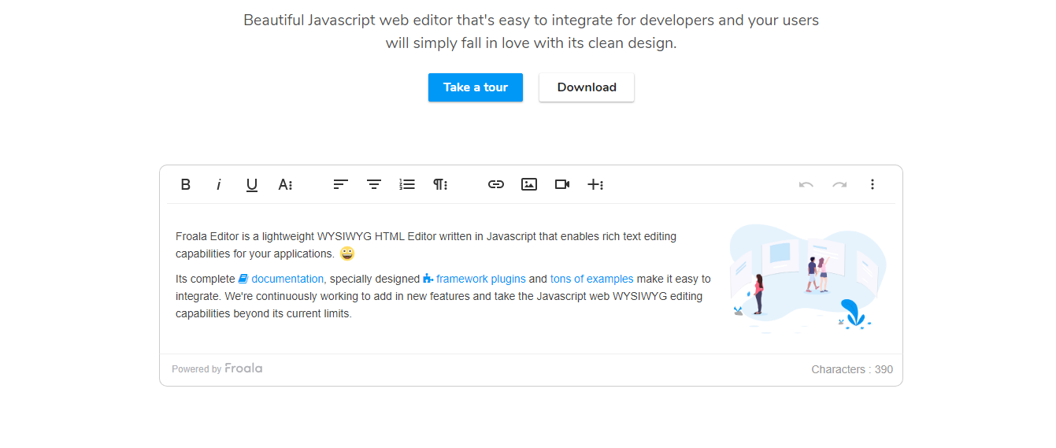Click the Undo arrow icon
Viewport: 1056px width, 448px height.
806,184
